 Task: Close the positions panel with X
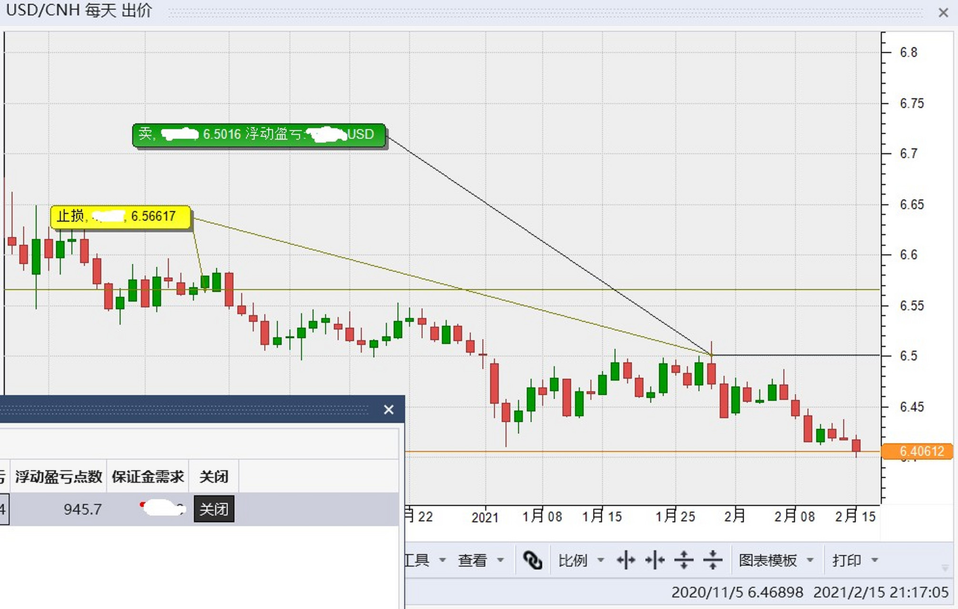(x=389, y=409)
